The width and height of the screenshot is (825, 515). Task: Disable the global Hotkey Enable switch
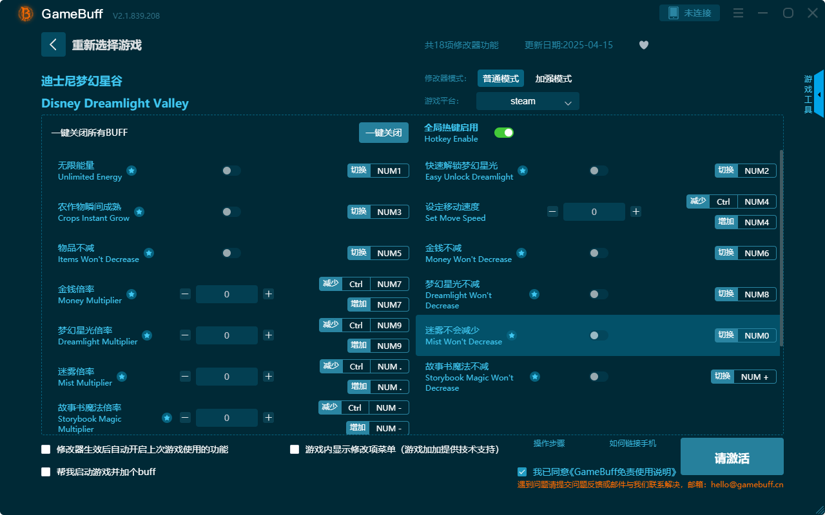click(x=504, y=133)
